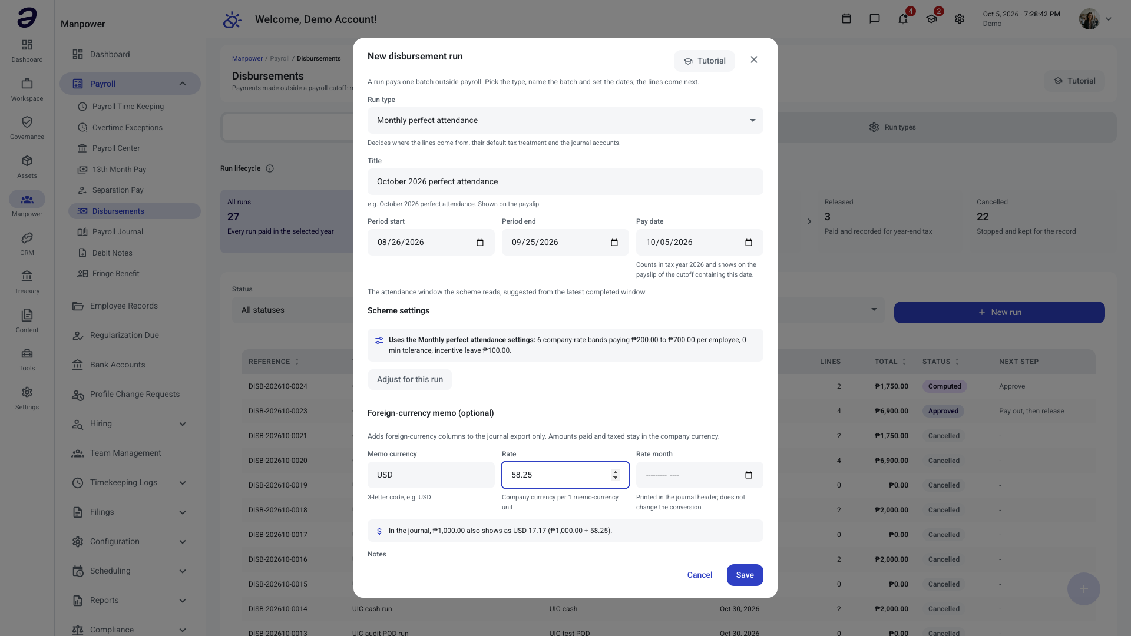Open 13th Month Pay page
The image size is (1131, 636).
click(119, 170)
